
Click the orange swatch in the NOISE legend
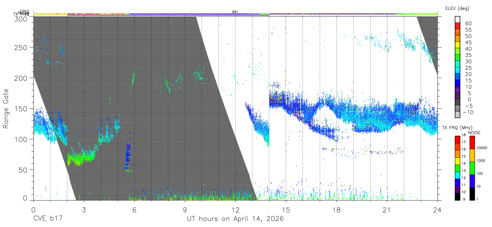[x=472, y=155]
